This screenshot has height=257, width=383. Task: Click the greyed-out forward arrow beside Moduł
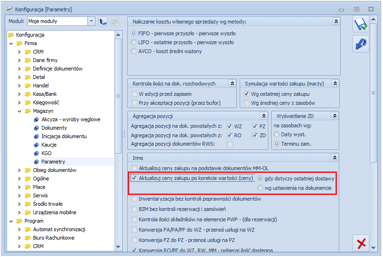click(115, 22)
